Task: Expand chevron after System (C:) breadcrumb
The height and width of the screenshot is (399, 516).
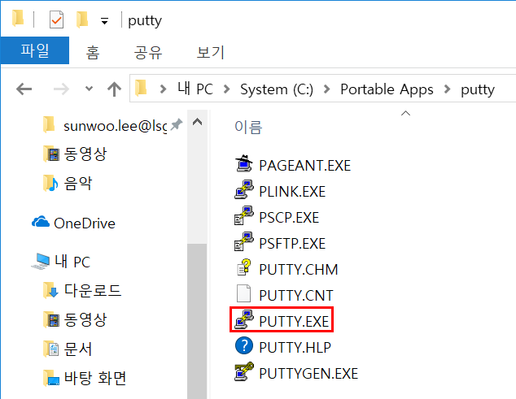Action: pyautogui.click(x=326, y=89)
